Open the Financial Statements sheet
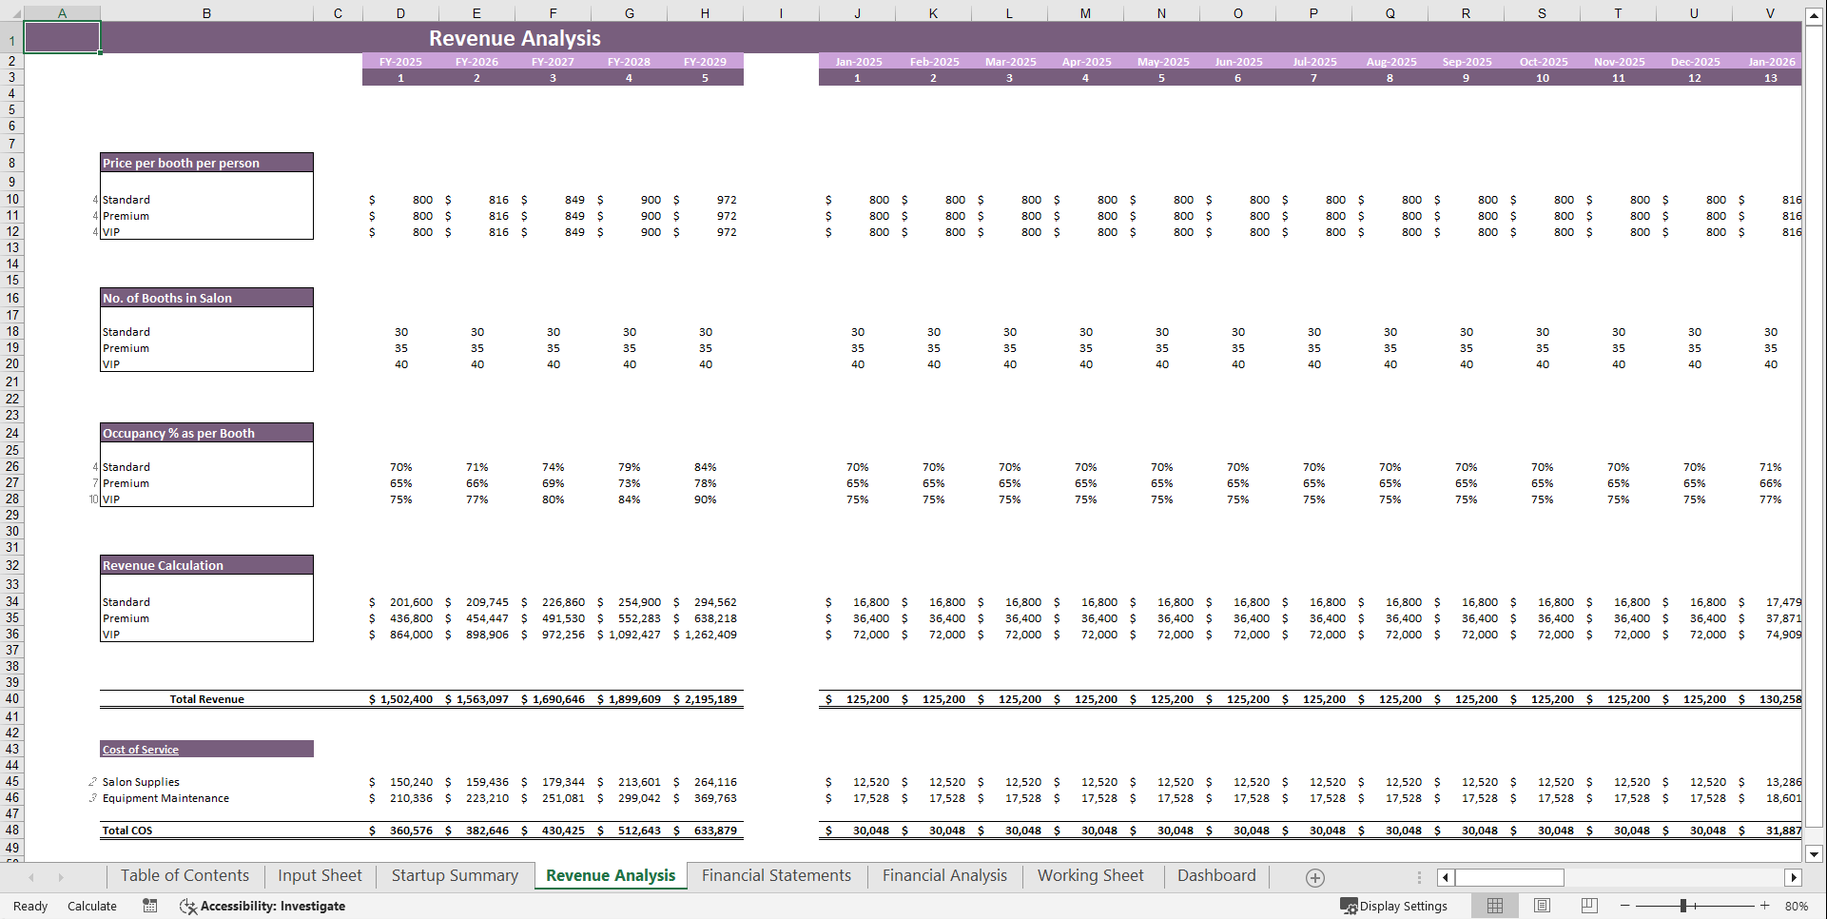The width and height of the screenshot is (1827, 919). (x=776, y=875)
